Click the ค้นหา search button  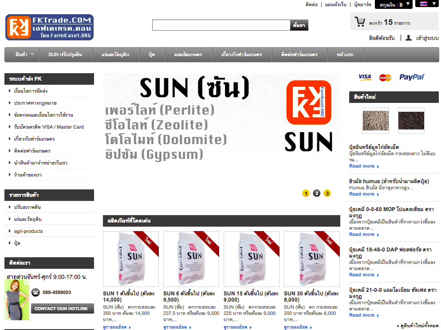point(299,25)
